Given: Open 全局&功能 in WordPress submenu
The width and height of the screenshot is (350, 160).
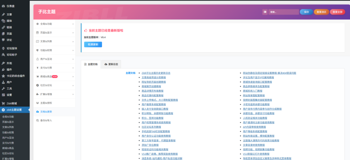Looking at the screenshot, I should pos(8,116).
